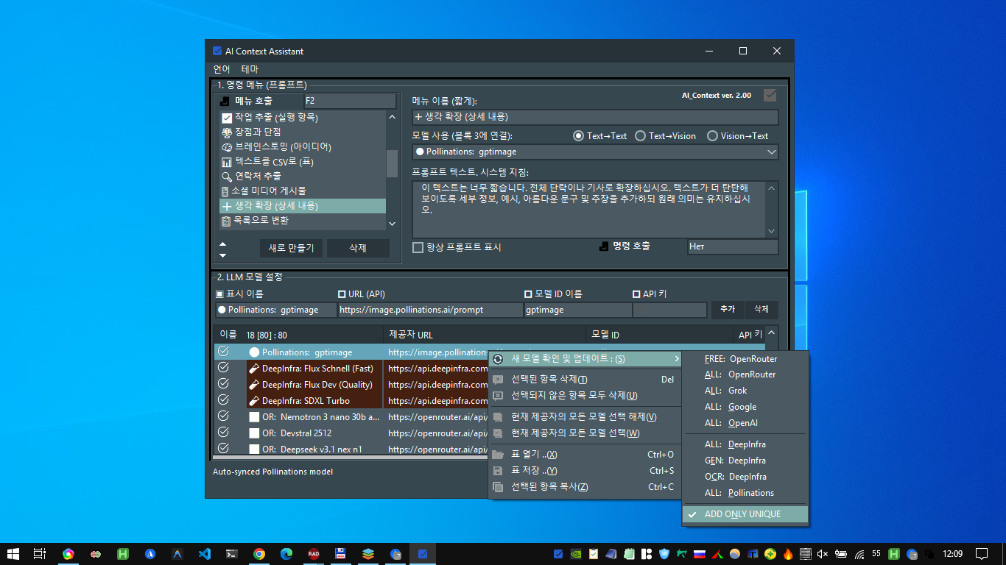Image resolution: width=1006 pixels, height=565 pixels.
Task: Open Visual Studio Code from the taskbar
Action: [205, 554]
